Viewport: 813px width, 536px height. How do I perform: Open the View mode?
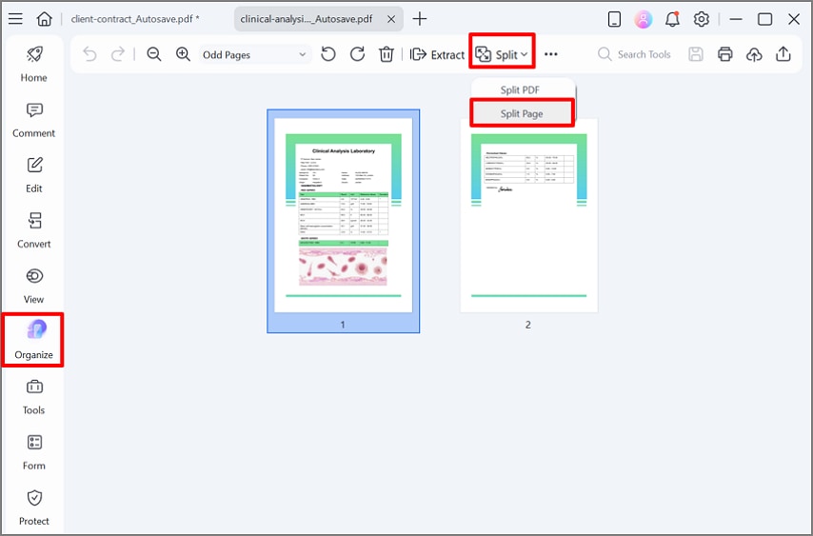click(33, 287)
